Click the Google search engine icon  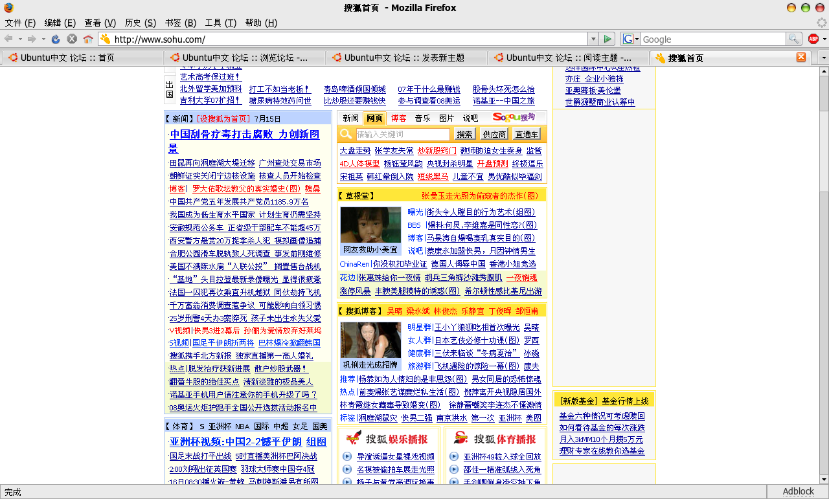[627, 39]
